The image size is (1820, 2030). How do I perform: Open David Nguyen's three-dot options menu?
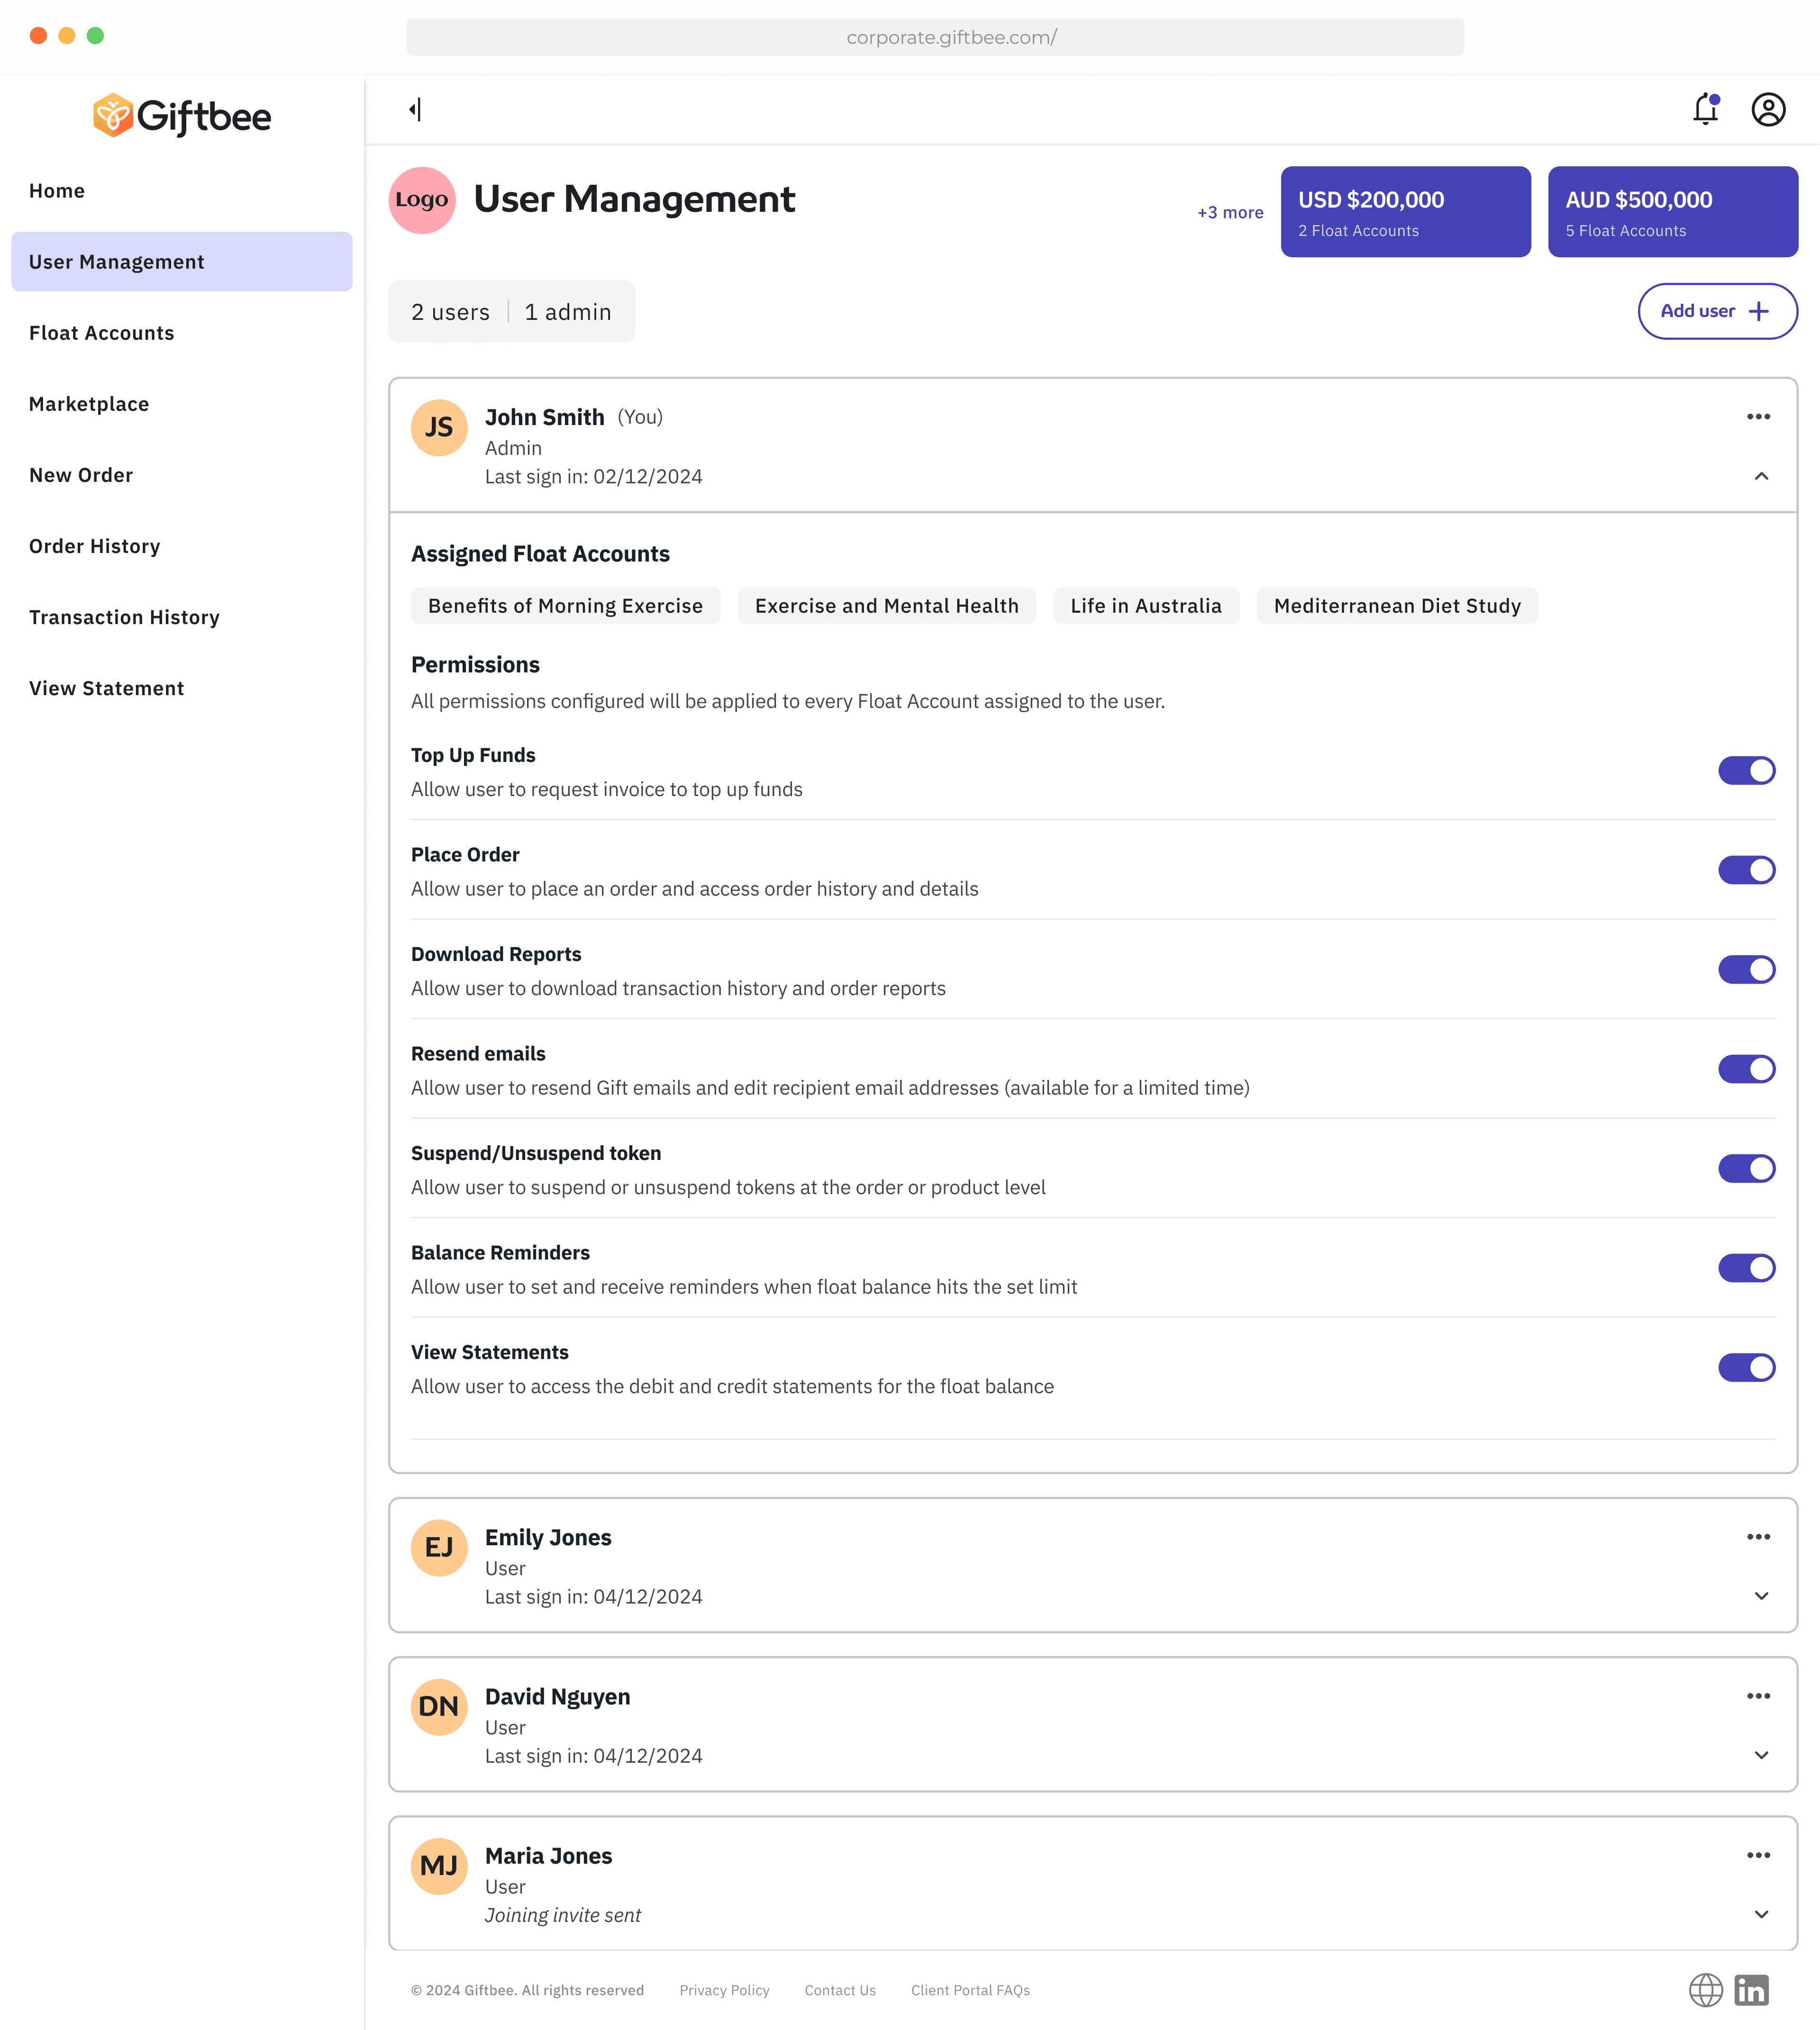[x=1758, y=1695]
